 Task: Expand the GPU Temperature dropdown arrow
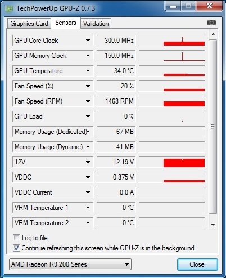pos(88,71)
